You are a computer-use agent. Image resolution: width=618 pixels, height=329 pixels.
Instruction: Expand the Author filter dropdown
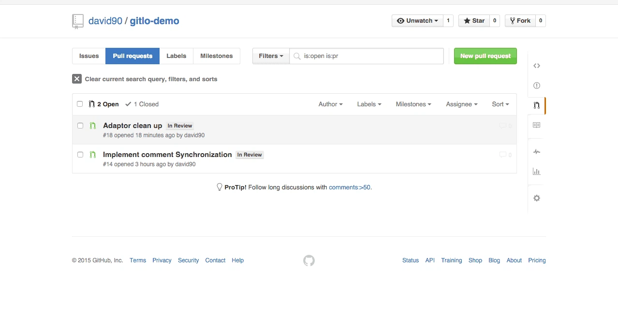coord(330,104)
